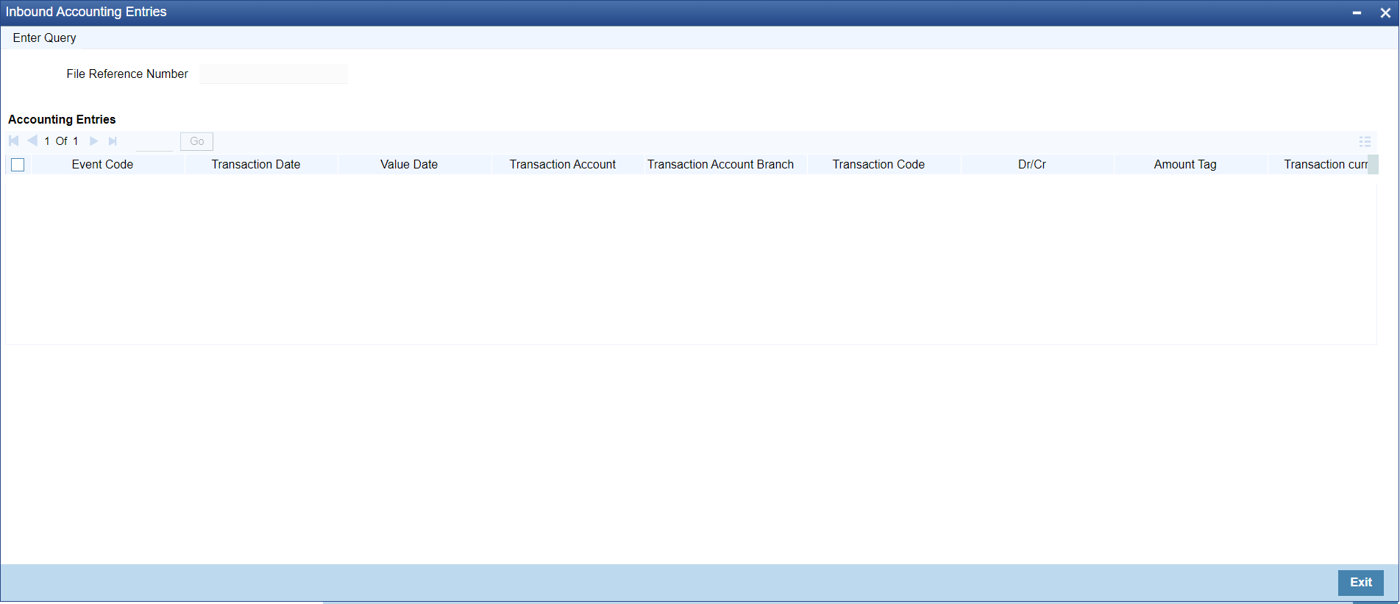Click the Accounting Entries section title
Screen dimensions: 1400x604
(62, 119)
